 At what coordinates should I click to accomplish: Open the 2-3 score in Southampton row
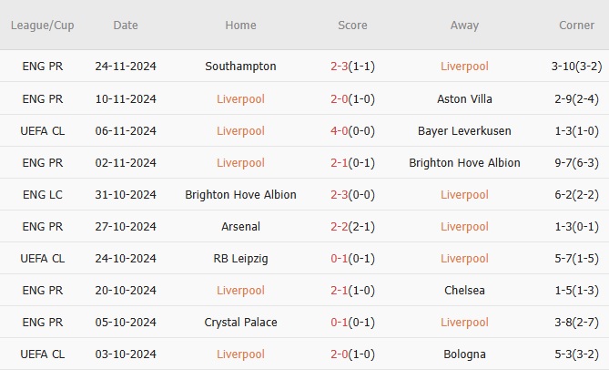click(341, 67)
